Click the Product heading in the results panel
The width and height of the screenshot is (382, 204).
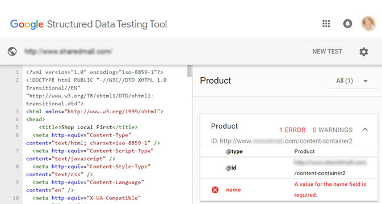(x=215, y=80)
